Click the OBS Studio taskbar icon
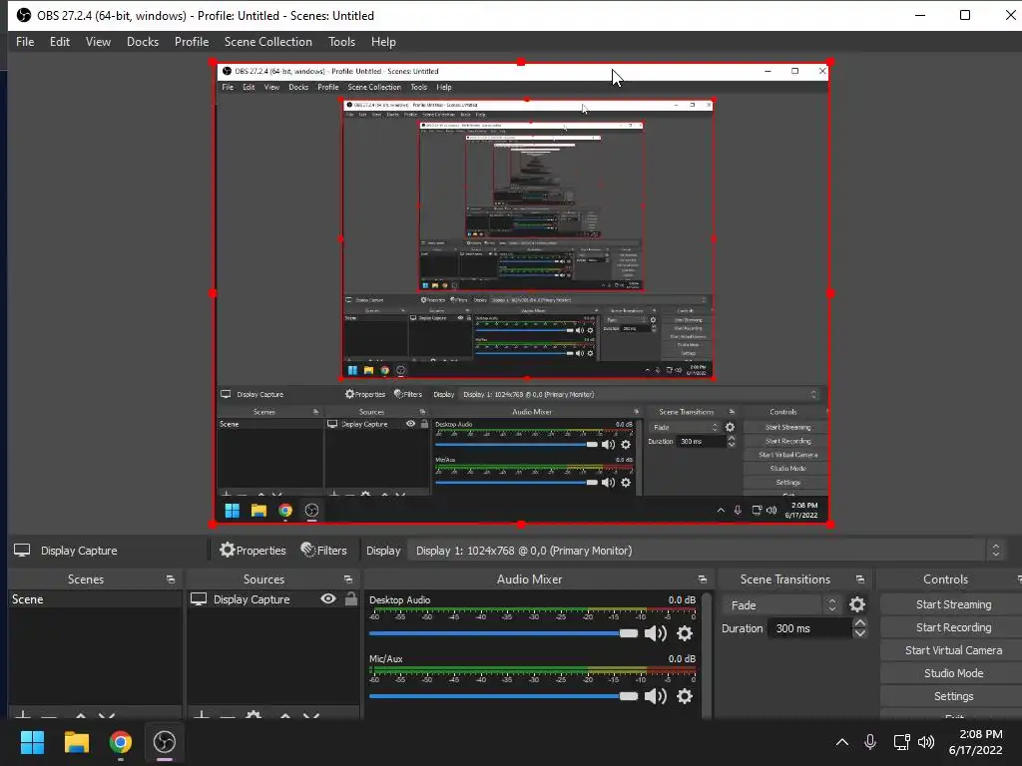1022x766 pixels. [165, 742]
